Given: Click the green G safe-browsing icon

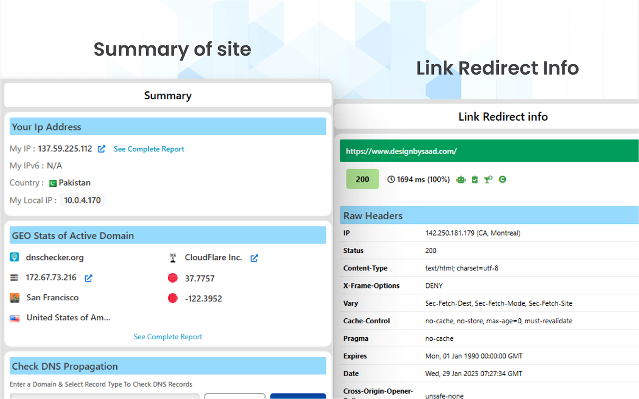Looking at the screenshot, I should (x=502, y=179).
